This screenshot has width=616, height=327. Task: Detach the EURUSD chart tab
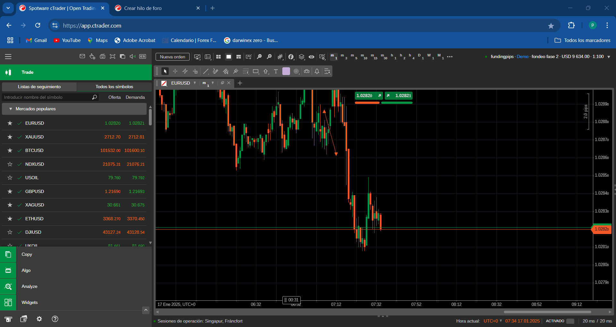tap(222, 83)
